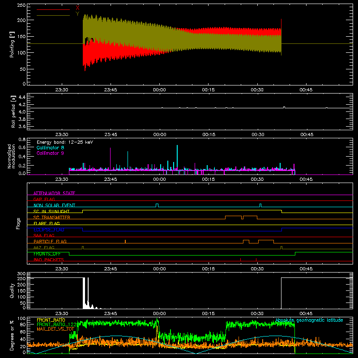Click the 'SC_TRANSMITTER' flag label
The image size is (358, 358).
[x=51, y=217]
